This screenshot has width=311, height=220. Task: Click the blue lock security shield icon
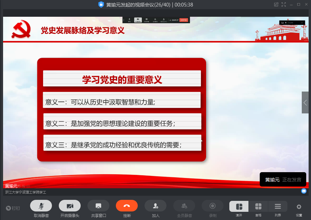(101, 4)
